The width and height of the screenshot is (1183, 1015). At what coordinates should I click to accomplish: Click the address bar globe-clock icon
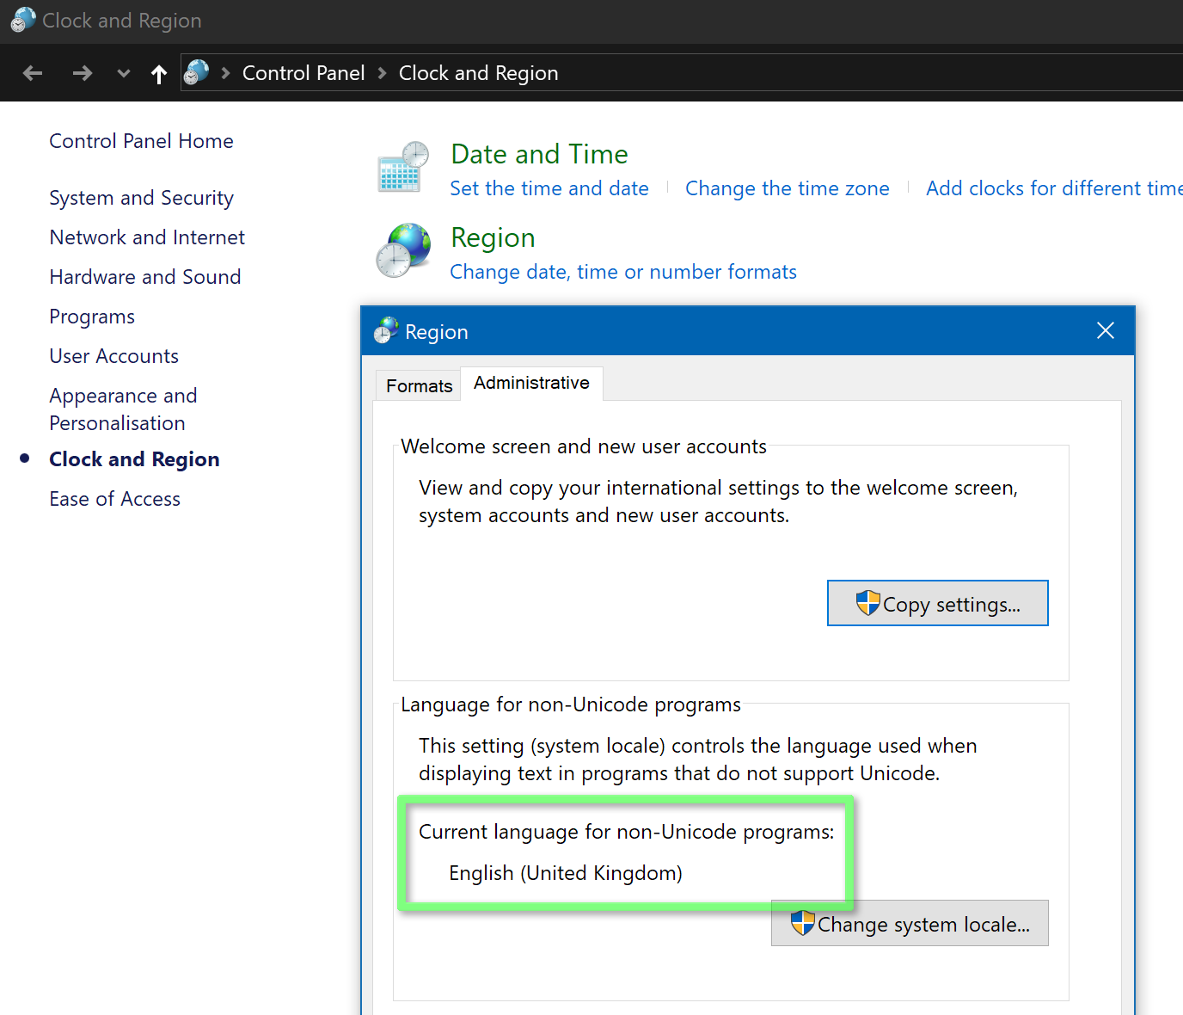[x=197, y=72]
